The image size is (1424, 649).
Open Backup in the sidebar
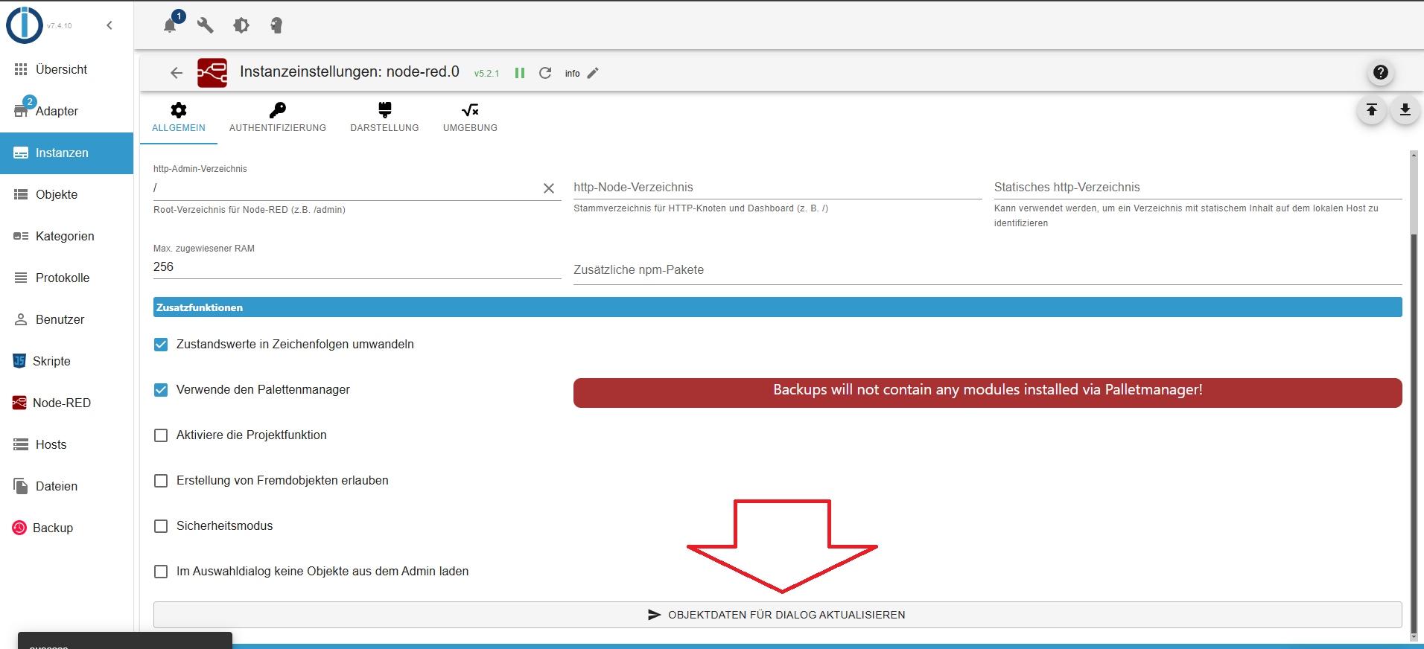coord(66,528)
